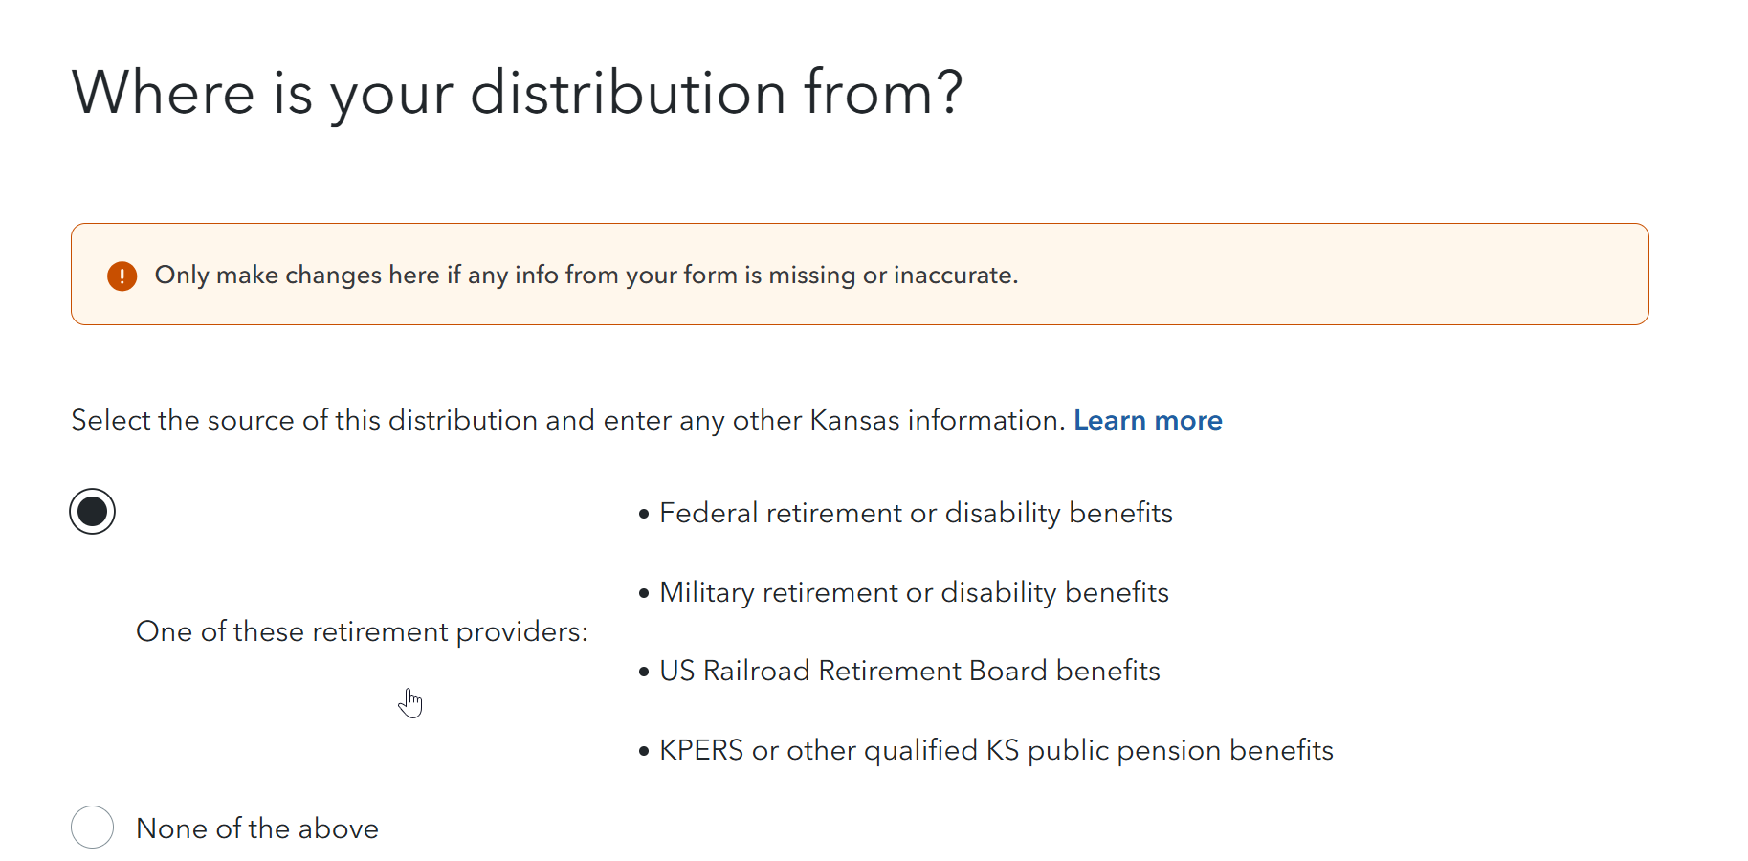Click the word 'Kansas' in the instruction sentence
This screenshot has width=1748, height=861.
pyautogui.click(x=854, y=421)
